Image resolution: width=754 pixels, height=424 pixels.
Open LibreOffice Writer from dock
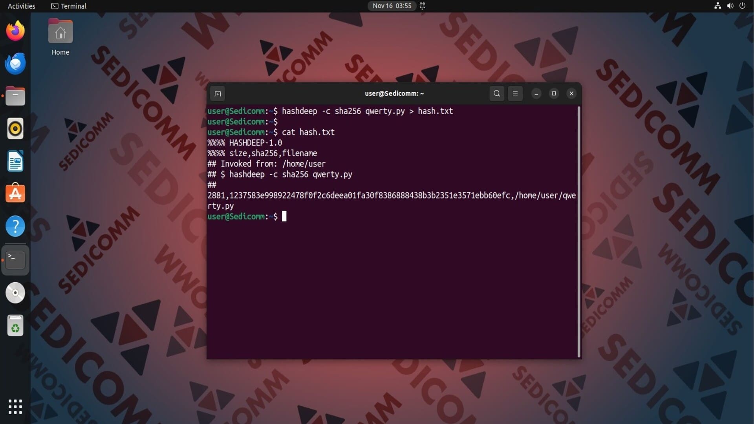point(15,161)
